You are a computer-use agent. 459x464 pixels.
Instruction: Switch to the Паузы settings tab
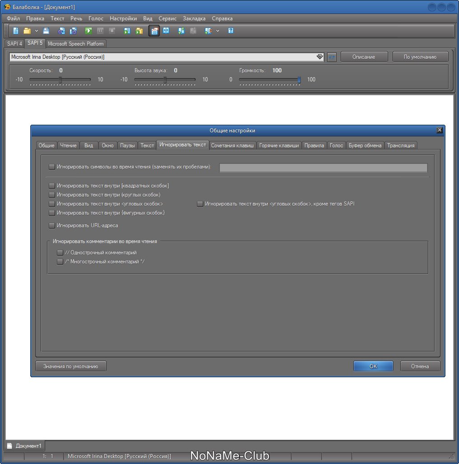(x=127, y=145)
